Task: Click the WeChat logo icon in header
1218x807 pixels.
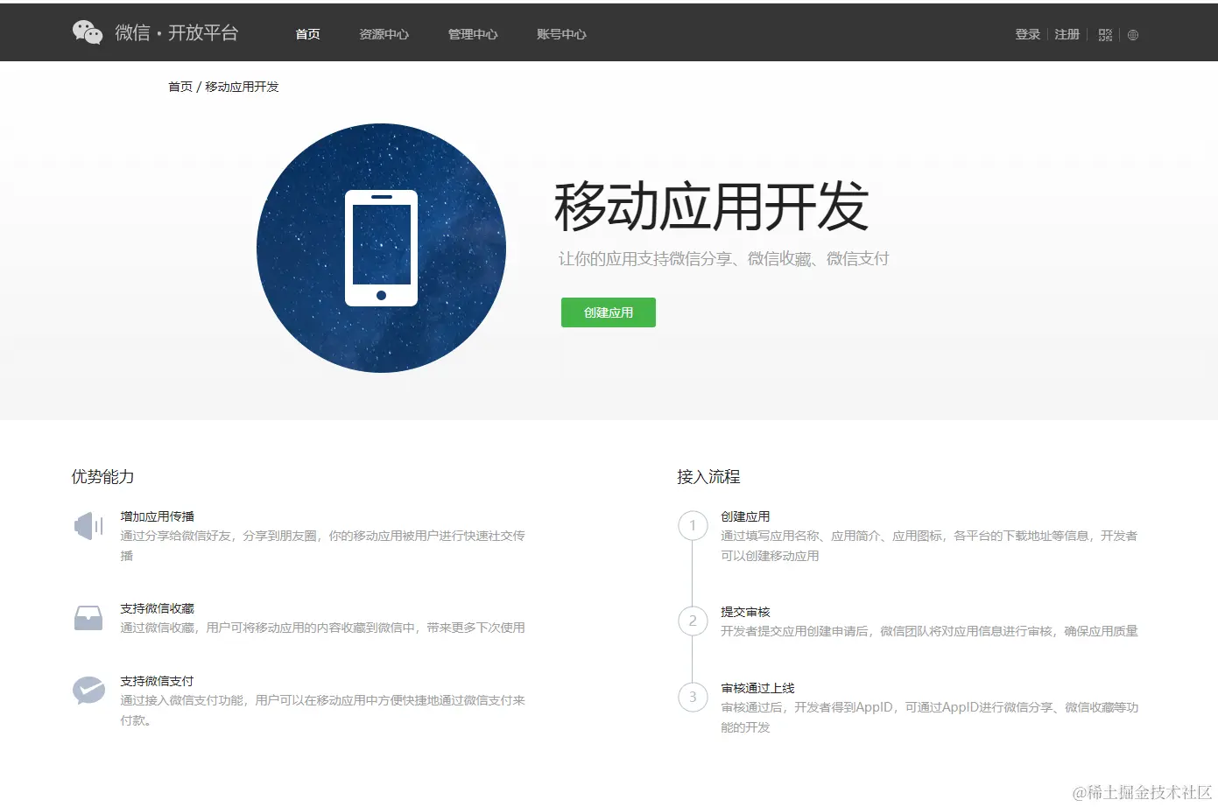Action: coord(88,32)
